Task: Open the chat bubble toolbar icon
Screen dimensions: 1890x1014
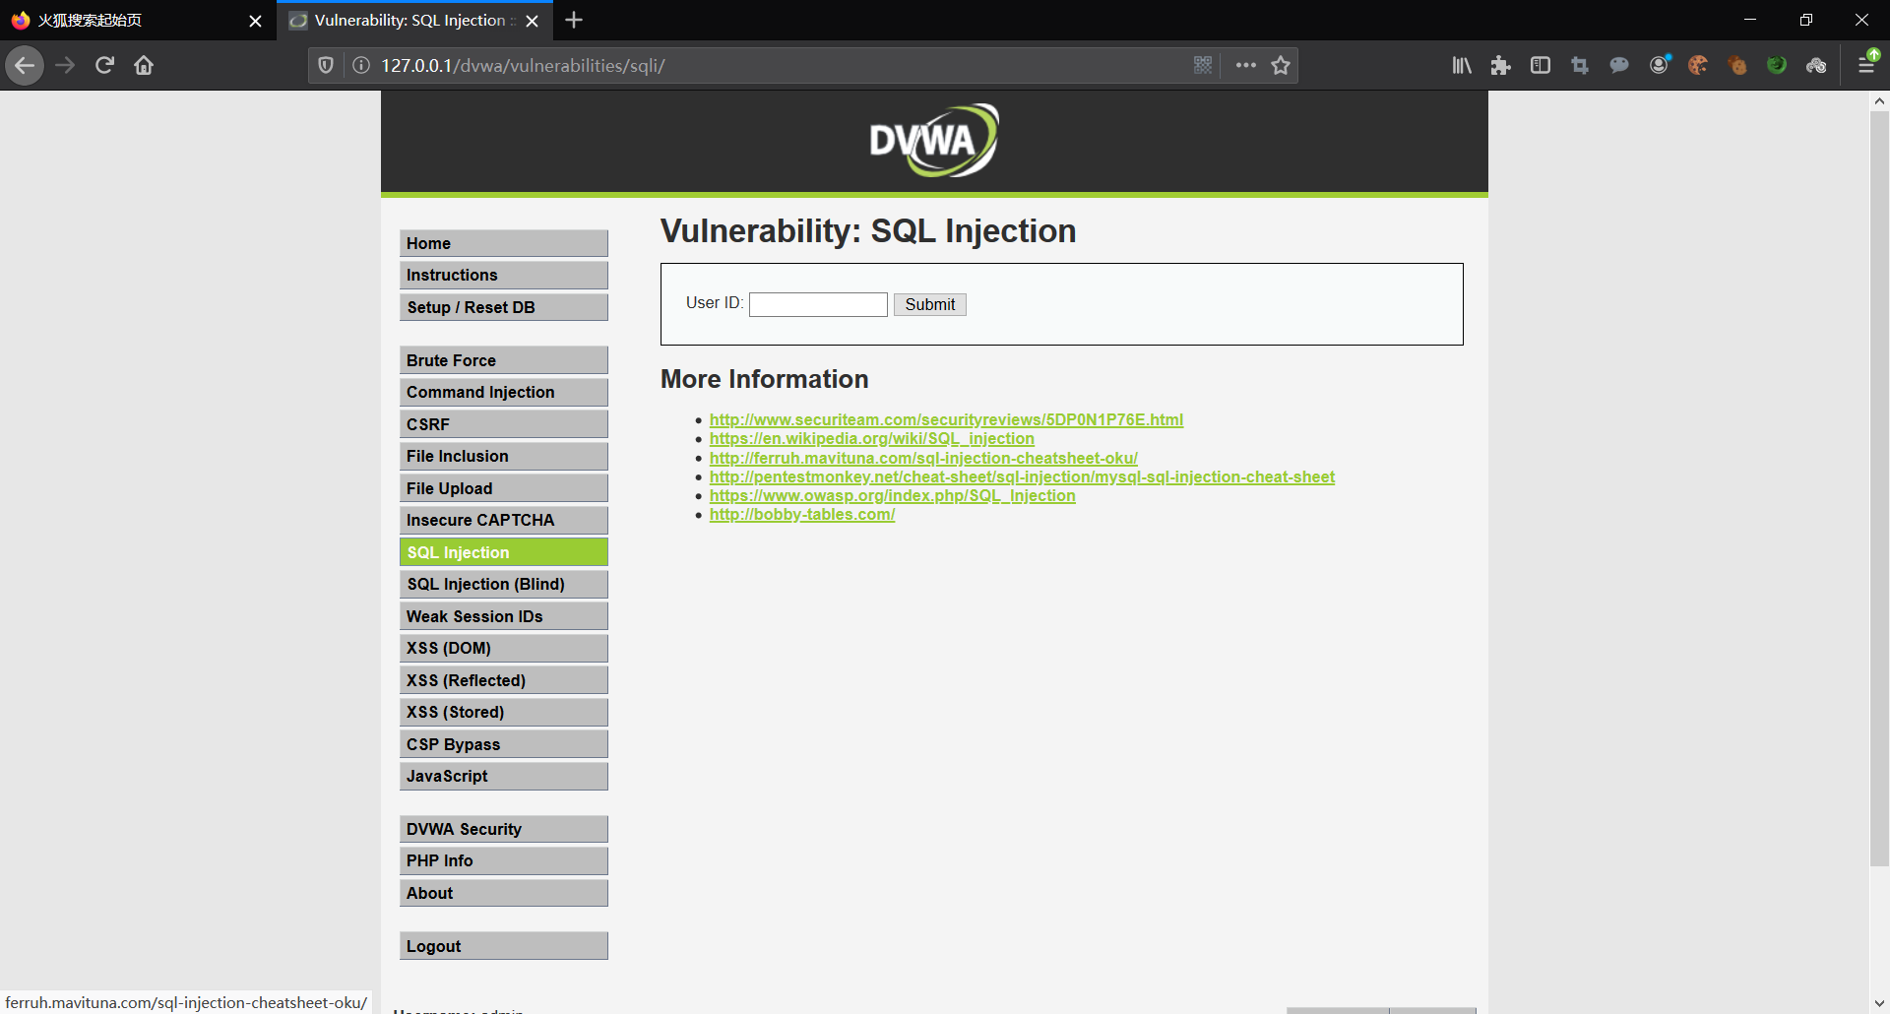Action: pos(1619,65)
